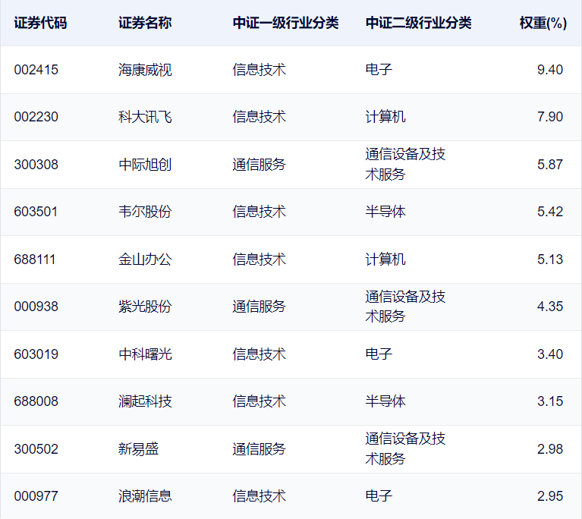Click the weight value 5.13
This screenshot has width=582, height=519.
[550, 259]
